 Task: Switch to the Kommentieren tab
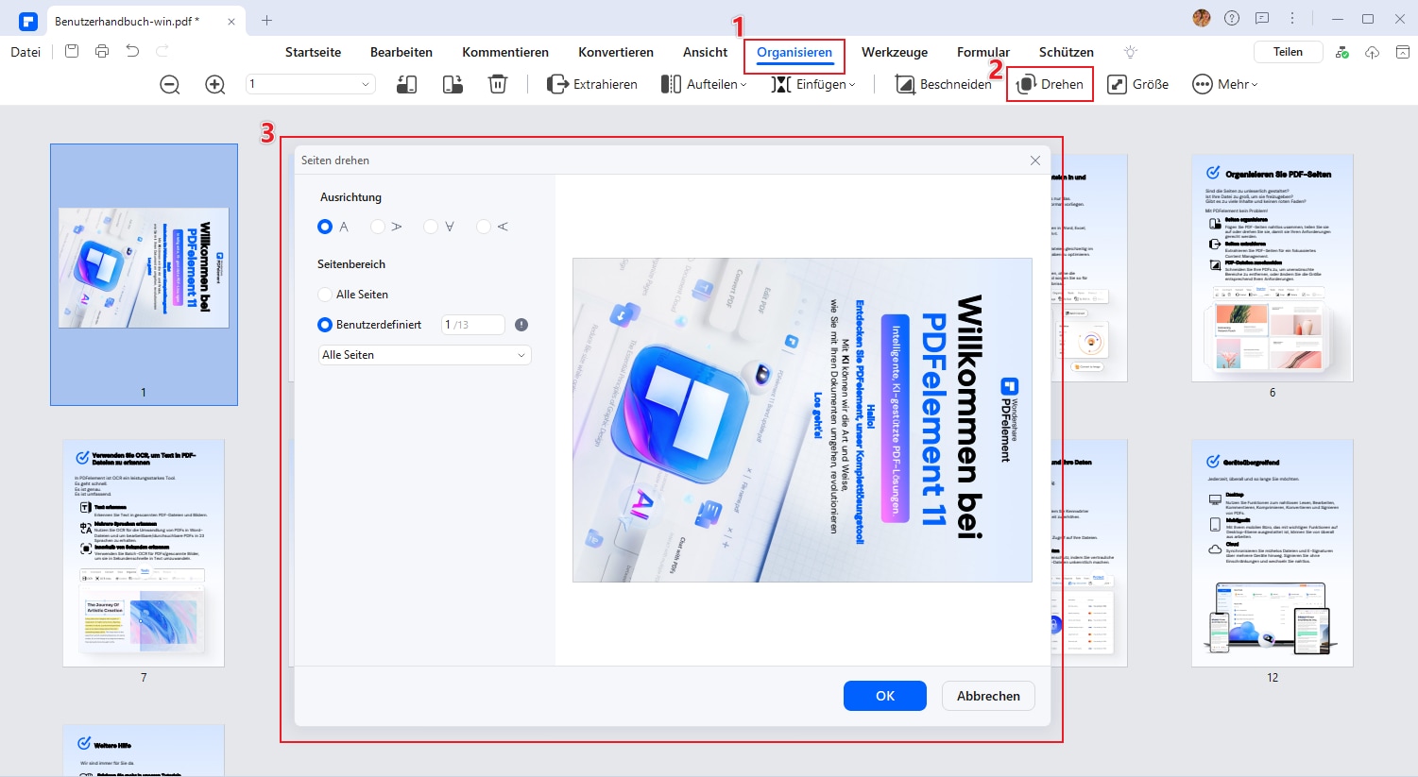tap(505, 53)
